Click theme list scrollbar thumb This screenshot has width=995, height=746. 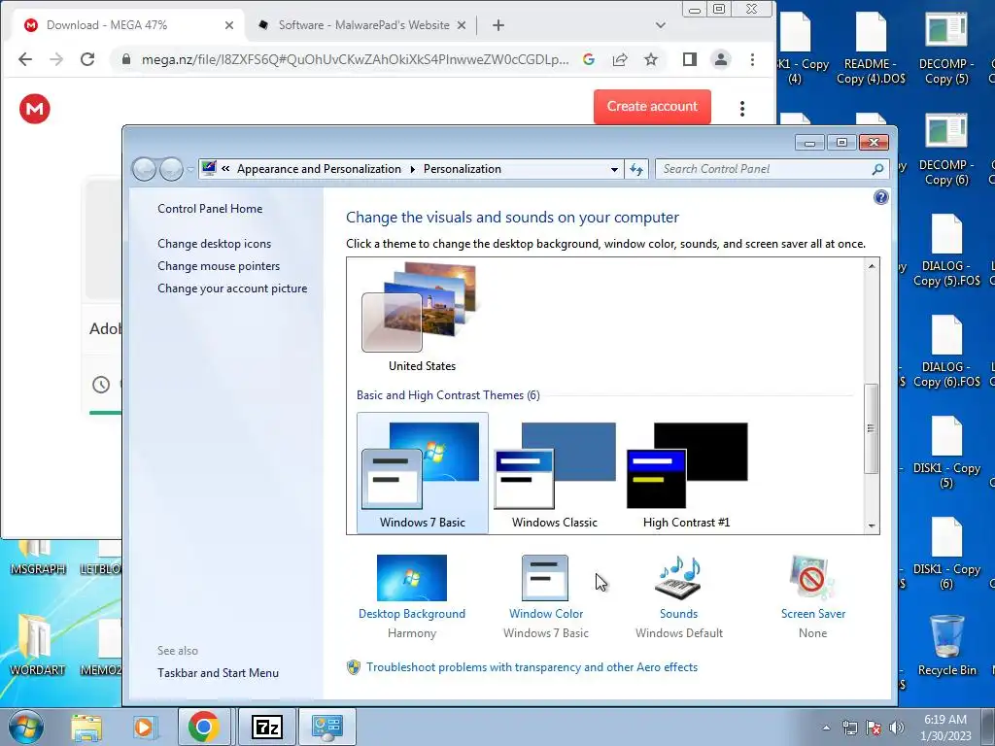coord(872,428)
